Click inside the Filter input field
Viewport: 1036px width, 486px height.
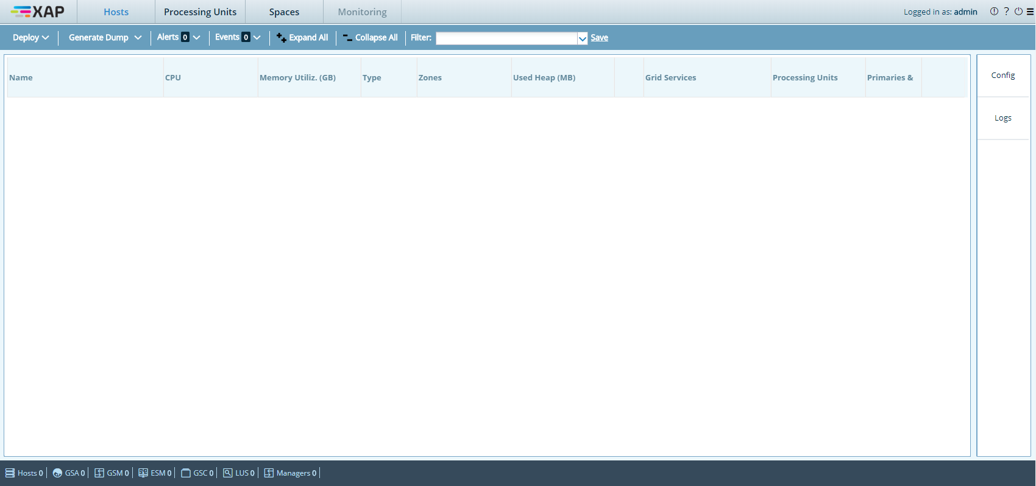click(x=506, y=38)
